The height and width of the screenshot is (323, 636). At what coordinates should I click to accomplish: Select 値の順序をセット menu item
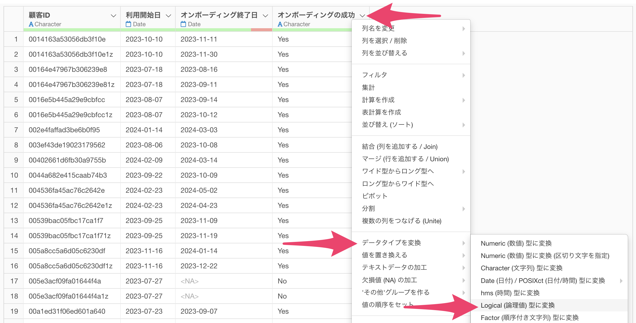pyautogui.click(x=411, y=305)
